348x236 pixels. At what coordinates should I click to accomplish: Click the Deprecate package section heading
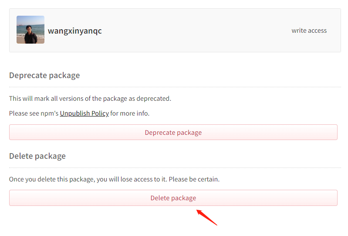point(44,75)
